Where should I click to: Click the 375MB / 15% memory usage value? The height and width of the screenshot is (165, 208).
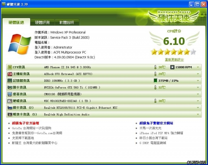(168, 81)
